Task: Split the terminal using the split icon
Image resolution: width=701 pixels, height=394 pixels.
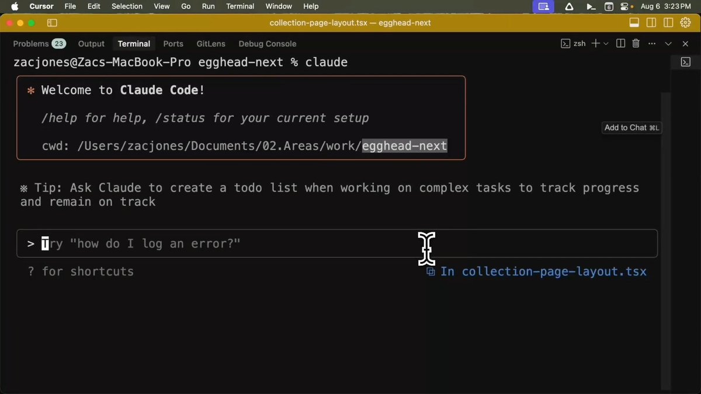Action: tap(620, 44)
